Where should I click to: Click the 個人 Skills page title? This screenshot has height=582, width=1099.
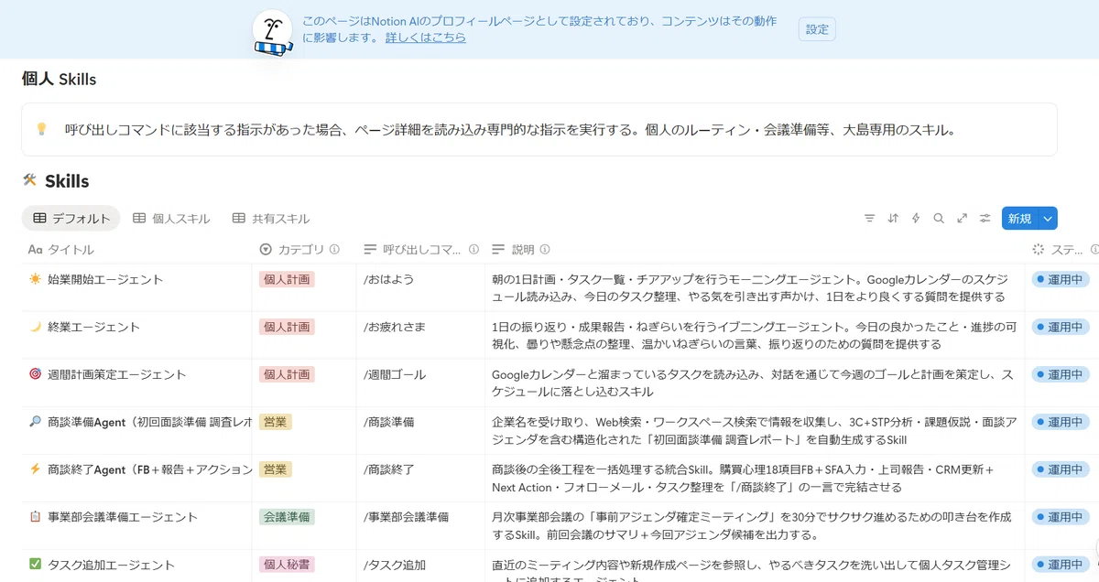[x=60, y=80]
